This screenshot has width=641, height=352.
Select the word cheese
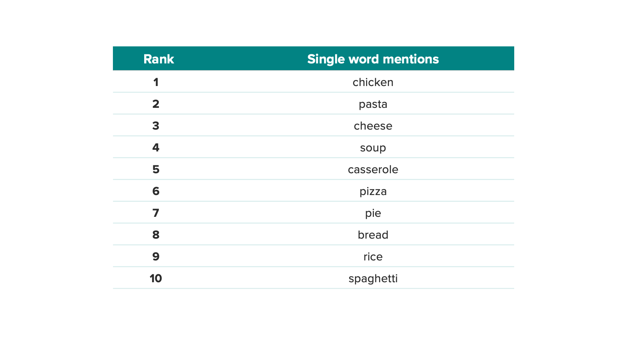click(x=373, y=126)
